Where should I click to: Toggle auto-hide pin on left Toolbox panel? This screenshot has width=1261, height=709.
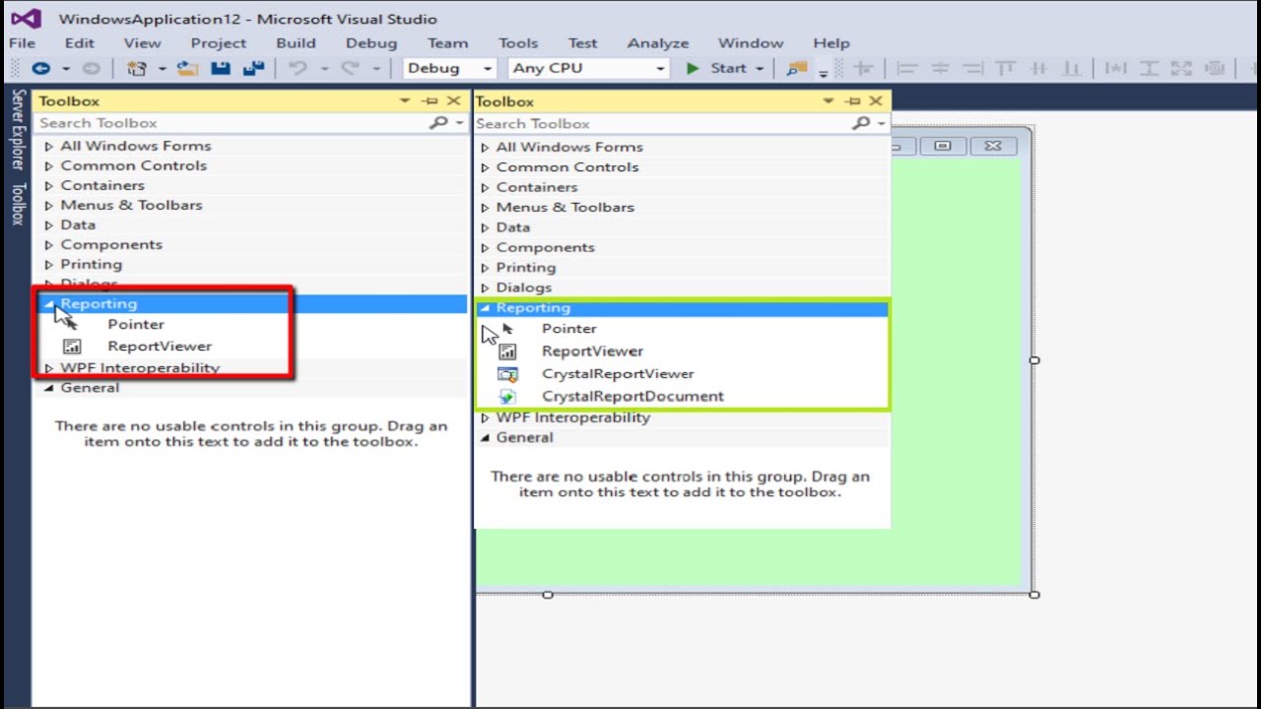coord(430,100)
